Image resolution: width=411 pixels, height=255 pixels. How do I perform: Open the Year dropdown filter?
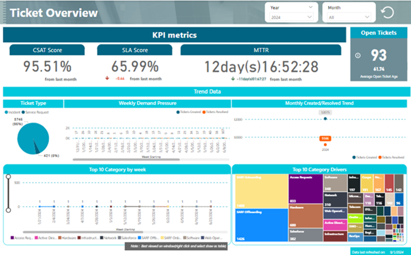(x=291, y=18)
